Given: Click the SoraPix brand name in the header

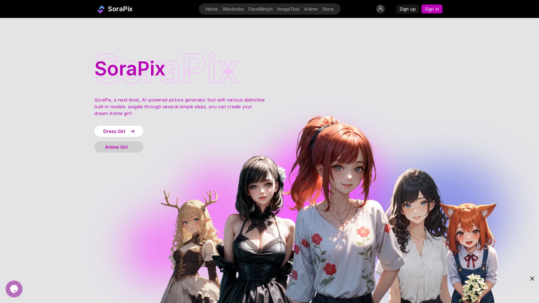Looking at the screenshot, I should 120,9.
